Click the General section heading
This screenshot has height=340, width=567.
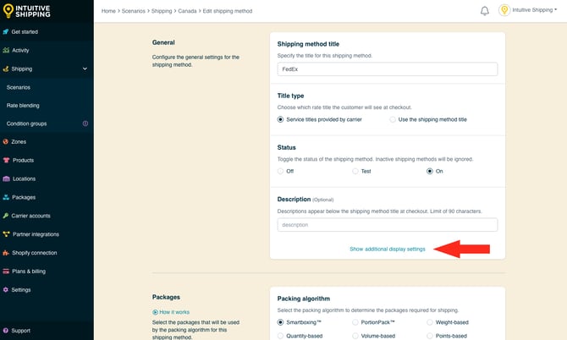tap(163, 42)
